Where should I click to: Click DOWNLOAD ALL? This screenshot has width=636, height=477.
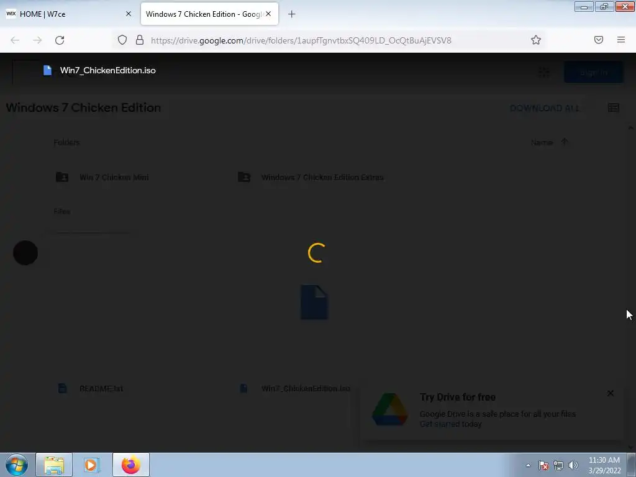pos(544,108)
